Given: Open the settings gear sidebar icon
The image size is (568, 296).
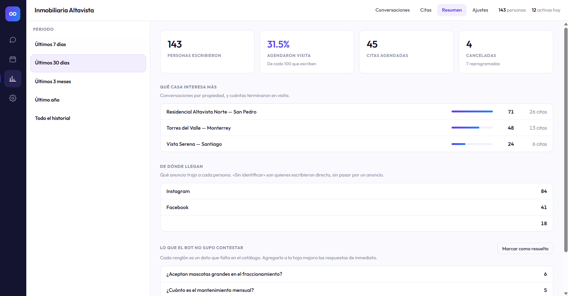Looking at the screenshot, I should pyautogui.click(x=13, y=98).
